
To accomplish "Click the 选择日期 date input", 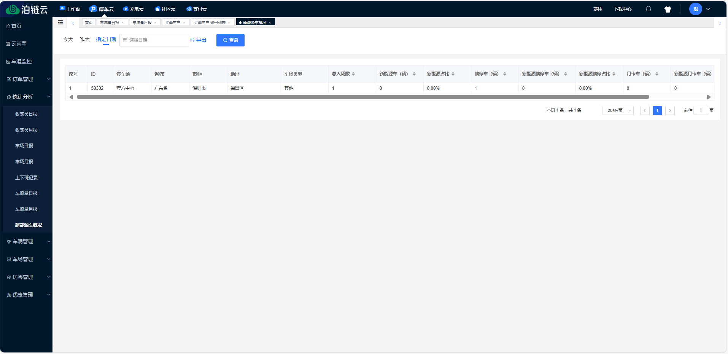I will tap(154, 40).
